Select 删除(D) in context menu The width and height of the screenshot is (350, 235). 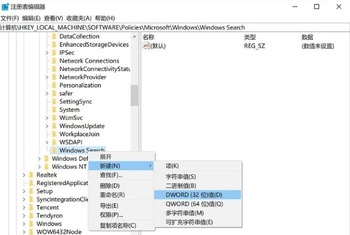coord(109,186)
